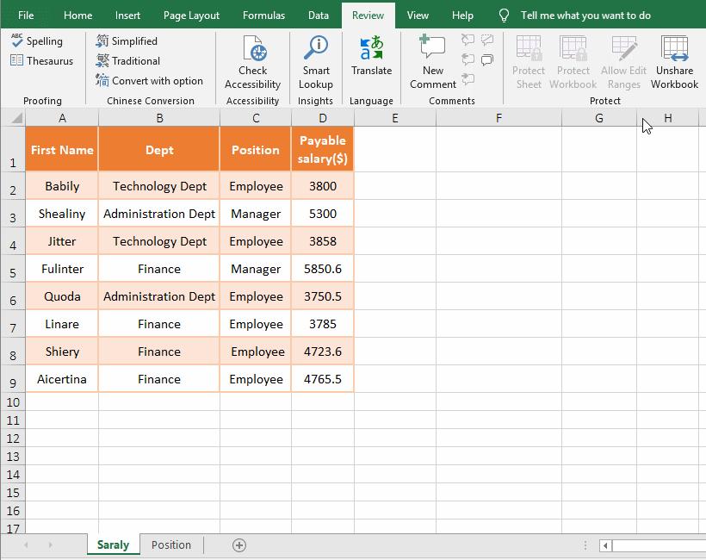Open the Page Layout tab
The height and width of the screenshot is (560, 706).
(191, 16)
